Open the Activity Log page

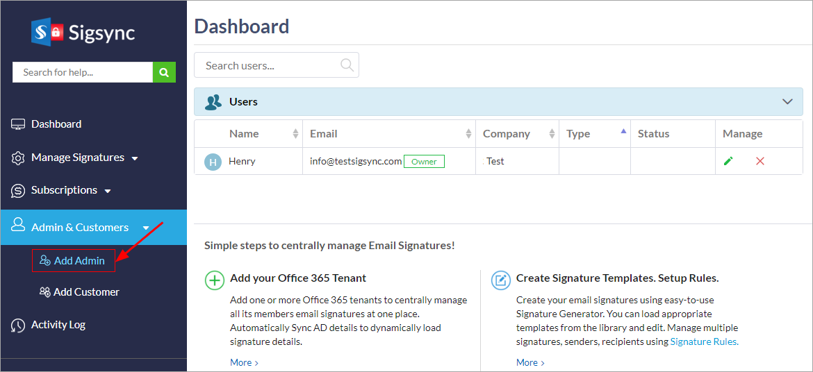(x=58, y=325)
